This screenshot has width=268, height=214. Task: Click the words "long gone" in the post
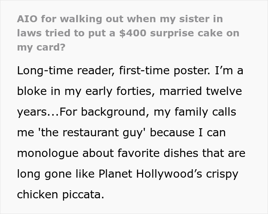[x=44, y=174]
